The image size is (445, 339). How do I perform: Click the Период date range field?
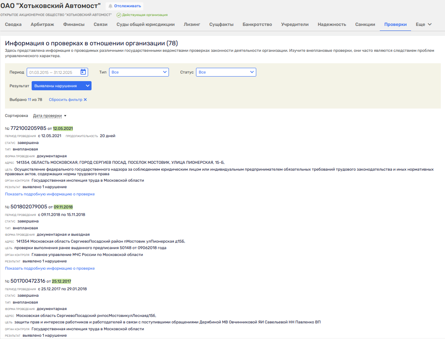pyautogui.click(x=57, y=72)
